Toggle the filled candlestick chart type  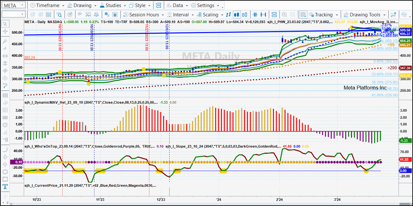237,14
